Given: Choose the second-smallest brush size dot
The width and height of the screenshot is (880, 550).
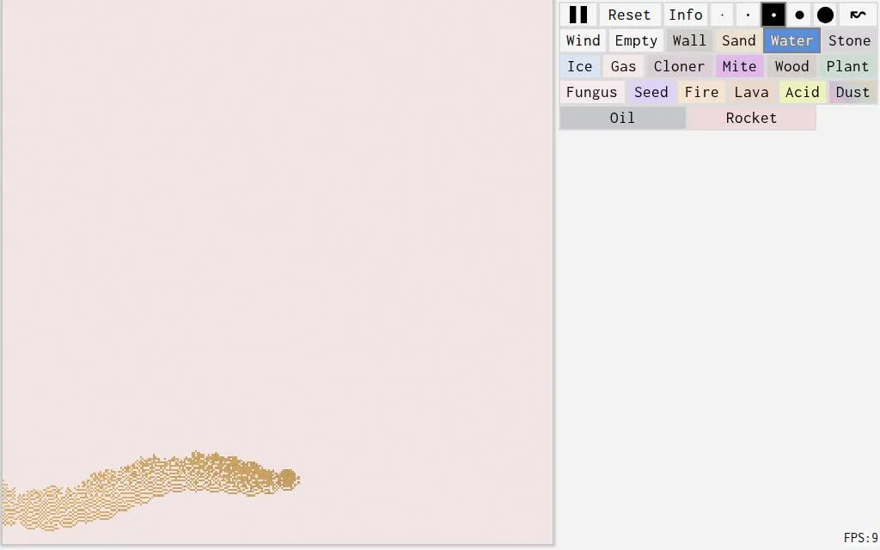Looking at the screenshot, I should 748,15.
